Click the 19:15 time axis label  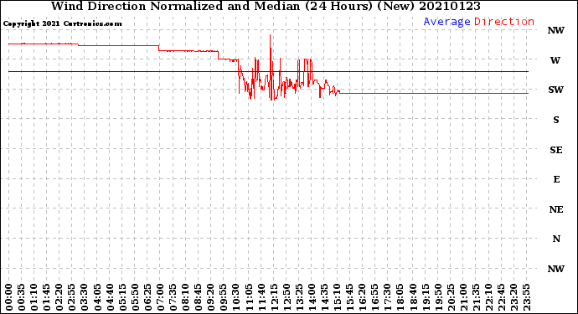426,297
